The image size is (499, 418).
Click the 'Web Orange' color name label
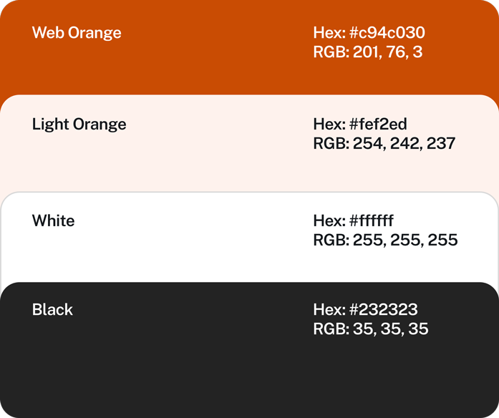(77, 33)
